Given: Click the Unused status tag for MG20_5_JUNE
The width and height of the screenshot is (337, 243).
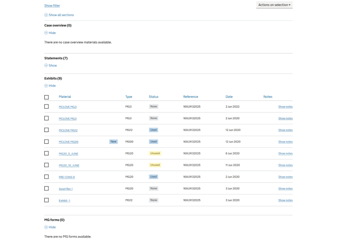Looking at the screenshot, I should click(x=155, y=153).
